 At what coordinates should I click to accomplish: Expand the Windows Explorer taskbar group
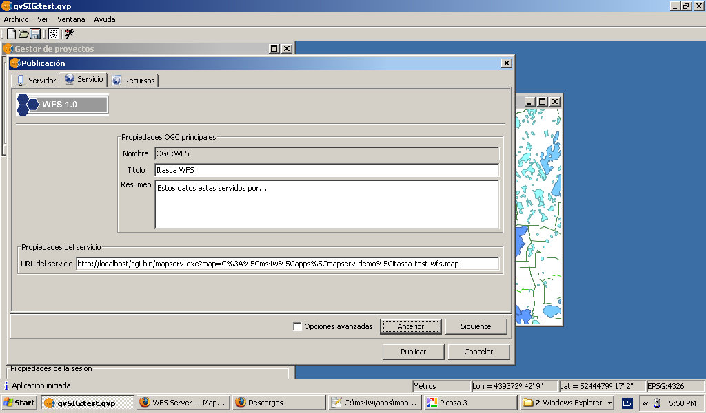[610, 403]
